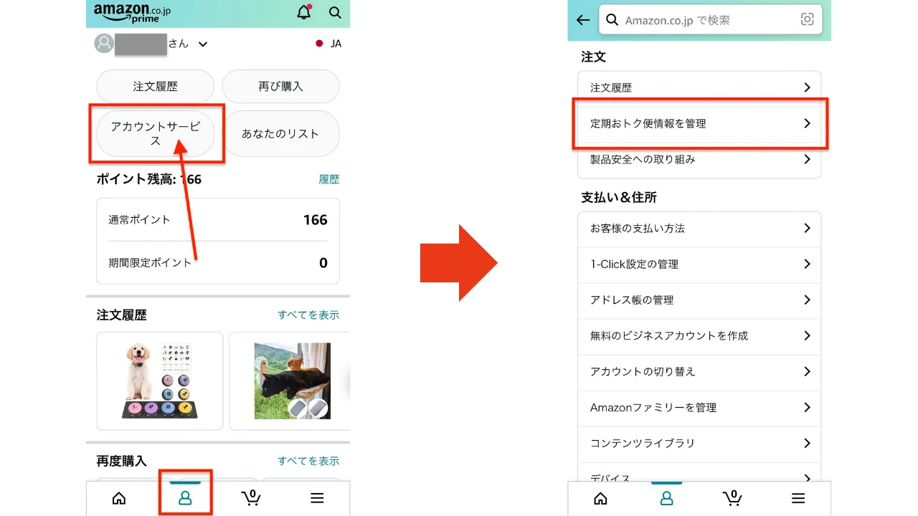Open the 履歴 link next to ポイント残高
The height and width of the screenshot is (516, 918).
click(x=329, y=179)
